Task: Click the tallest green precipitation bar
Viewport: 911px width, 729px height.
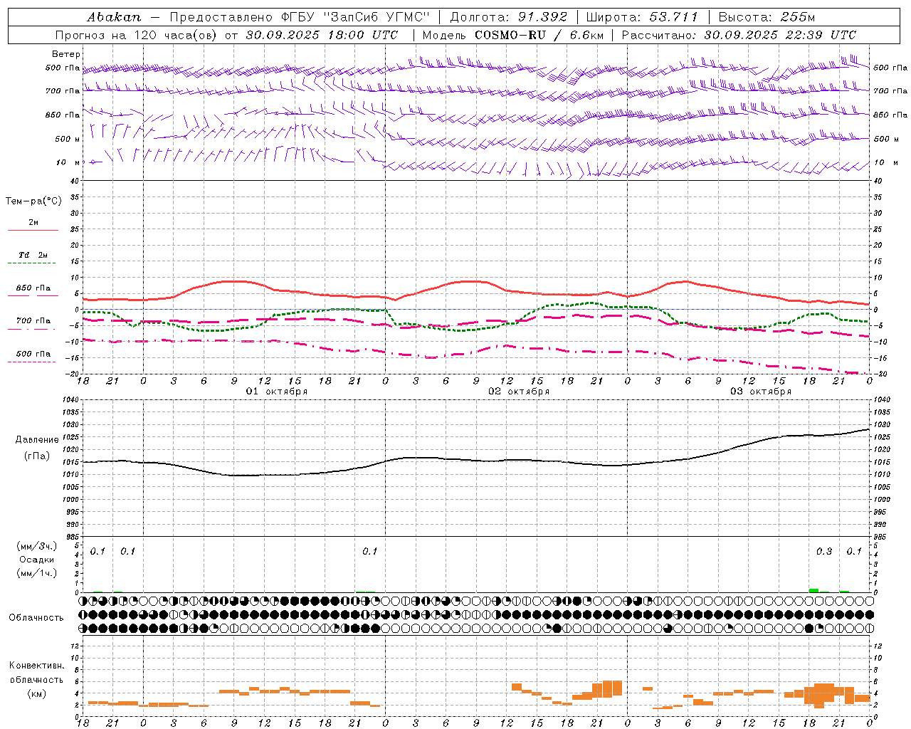Action: (x=813, y=590)
